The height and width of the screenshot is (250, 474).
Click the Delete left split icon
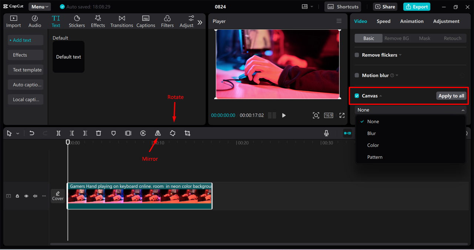(72, 133)
